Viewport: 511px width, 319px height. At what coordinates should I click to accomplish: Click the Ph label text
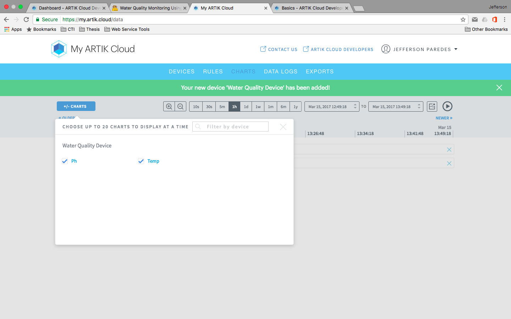(74, 161)
